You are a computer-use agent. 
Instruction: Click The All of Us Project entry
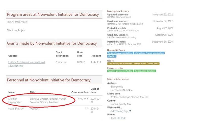pos(17,22)
